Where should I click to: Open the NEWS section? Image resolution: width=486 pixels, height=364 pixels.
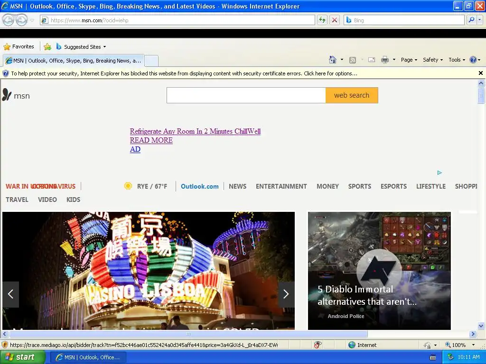[238, 186]
